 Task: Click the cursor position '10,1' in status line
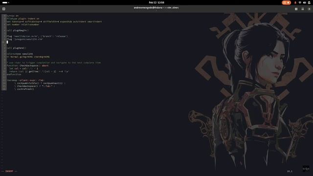click(290, 171)
